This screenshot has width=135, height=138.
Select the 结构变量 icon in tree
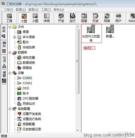(19, 58)
